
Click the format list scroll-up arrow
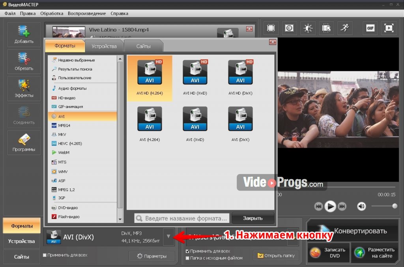coord(120,59)
